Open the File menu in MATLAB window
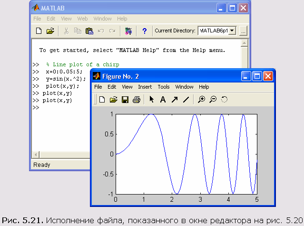This screenshot has height=226, width=304. click(x=37, y=19)
